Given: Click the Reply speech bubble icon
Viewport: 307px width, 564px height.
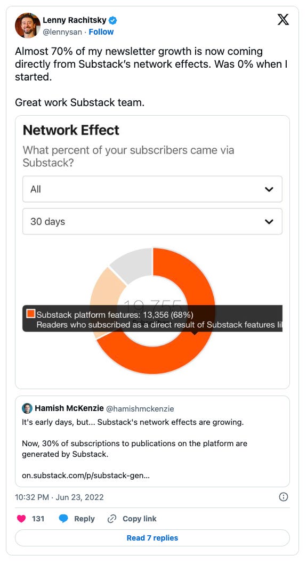Looking at the screenshot, I should click(63, 518).
